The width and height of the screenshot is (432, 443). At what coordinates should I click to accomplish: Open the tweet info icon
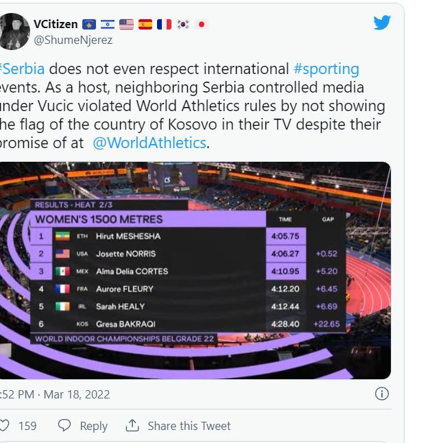[x=382, y=394]
